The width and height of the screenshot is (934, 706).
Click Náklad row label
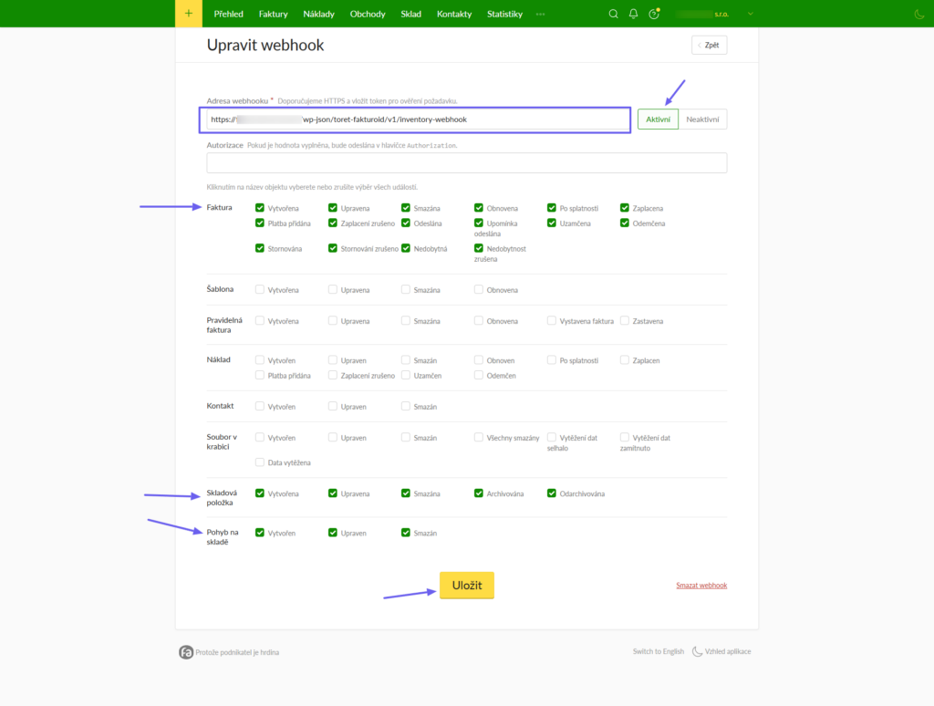pyautogui.click(x=219, y=360)
